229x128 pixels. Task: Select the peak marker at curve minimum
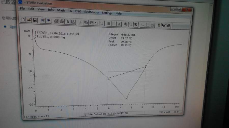[x=126, y=98]
